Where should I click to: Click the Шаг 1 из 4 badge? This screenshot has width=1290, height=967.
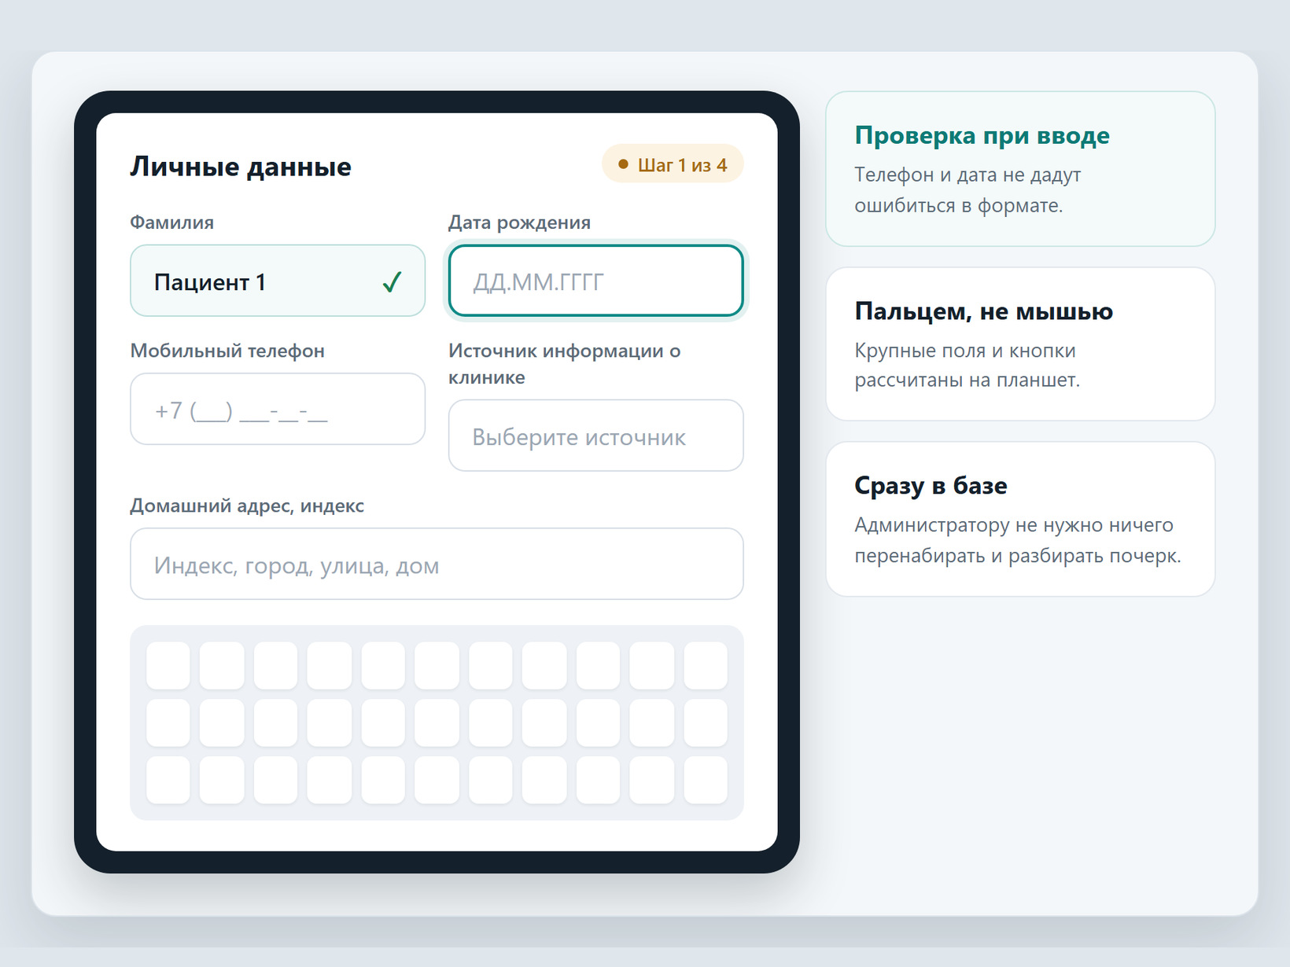pos(673,164)
